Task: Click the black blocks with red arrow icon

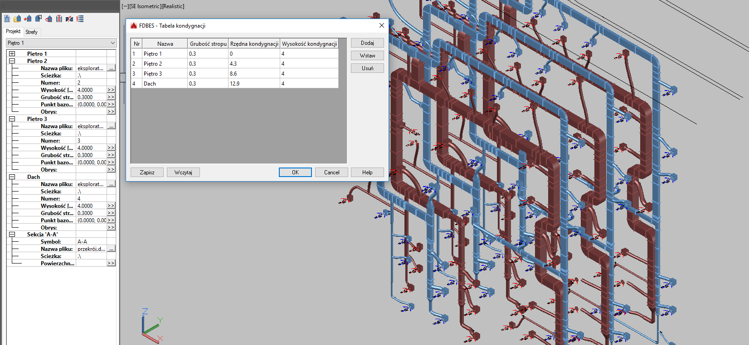Action: click(69, 19)
